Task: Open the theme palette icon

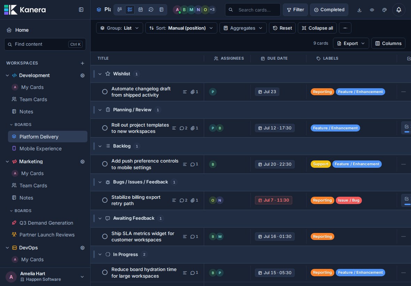Action: [x=385, y=10]
